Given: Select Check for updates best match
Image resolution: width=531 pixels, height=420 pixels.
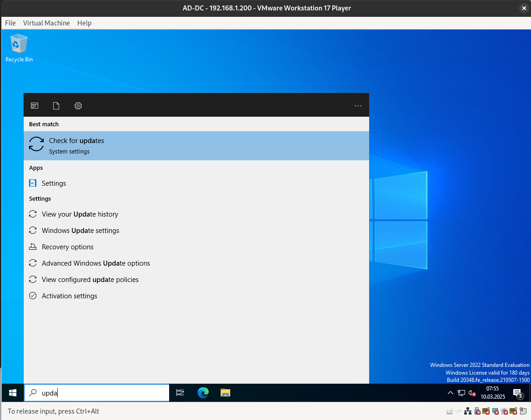Looking at the screenshot, I should coord(196,146).
